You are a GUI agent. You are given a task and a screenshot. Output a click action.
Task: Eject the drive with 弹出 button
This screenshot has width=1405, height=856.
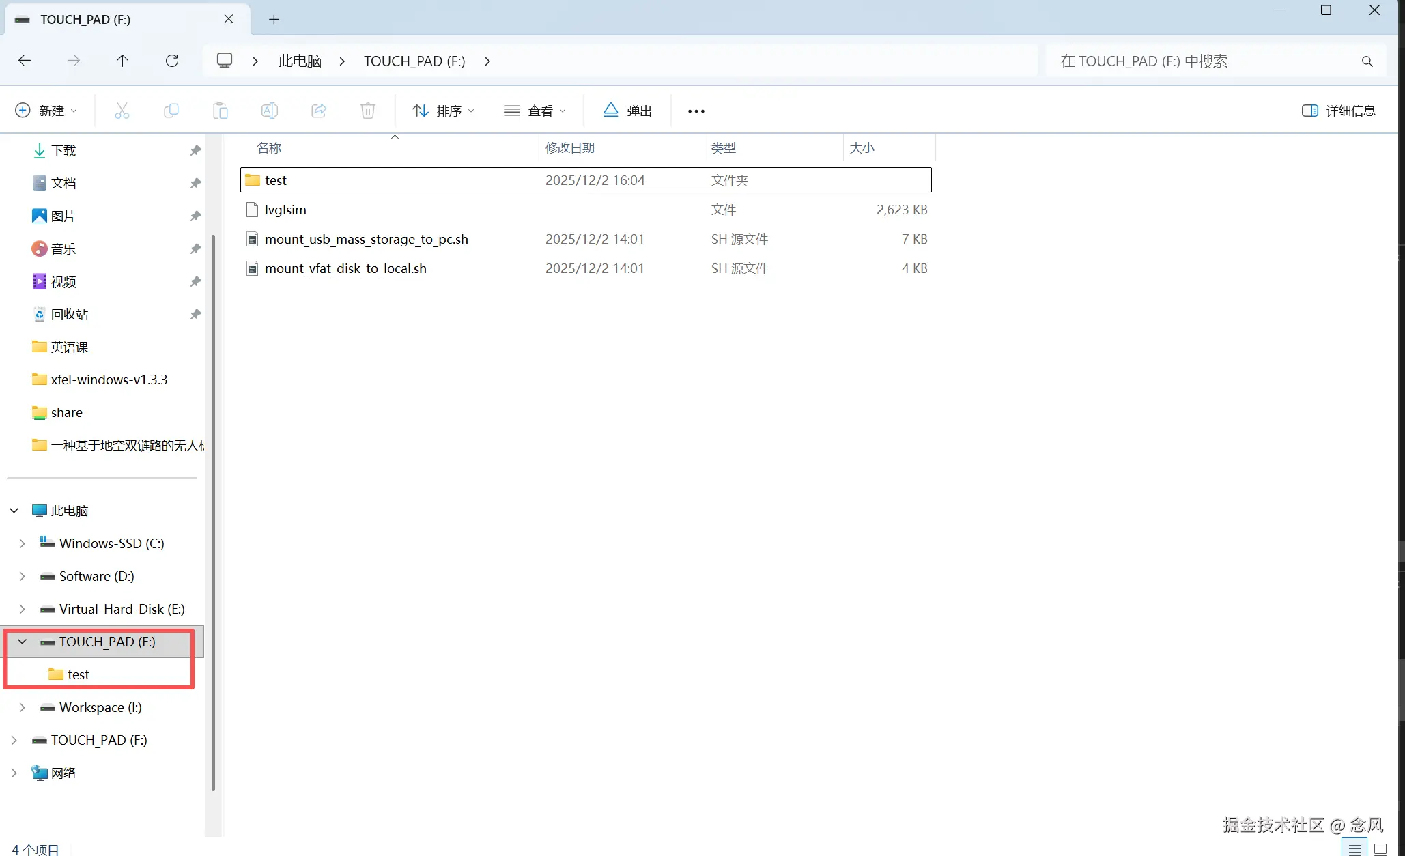coord(627,111)
